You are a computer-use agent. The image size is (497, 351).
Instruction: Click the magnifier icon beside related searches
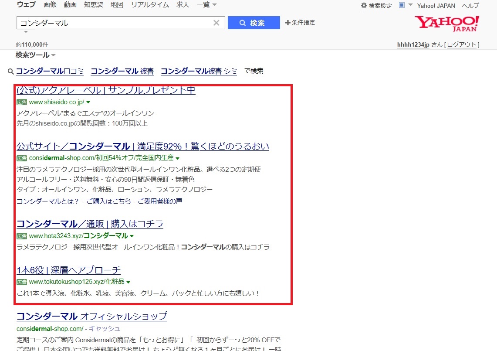pyautogui.click(x=11, y=71)
